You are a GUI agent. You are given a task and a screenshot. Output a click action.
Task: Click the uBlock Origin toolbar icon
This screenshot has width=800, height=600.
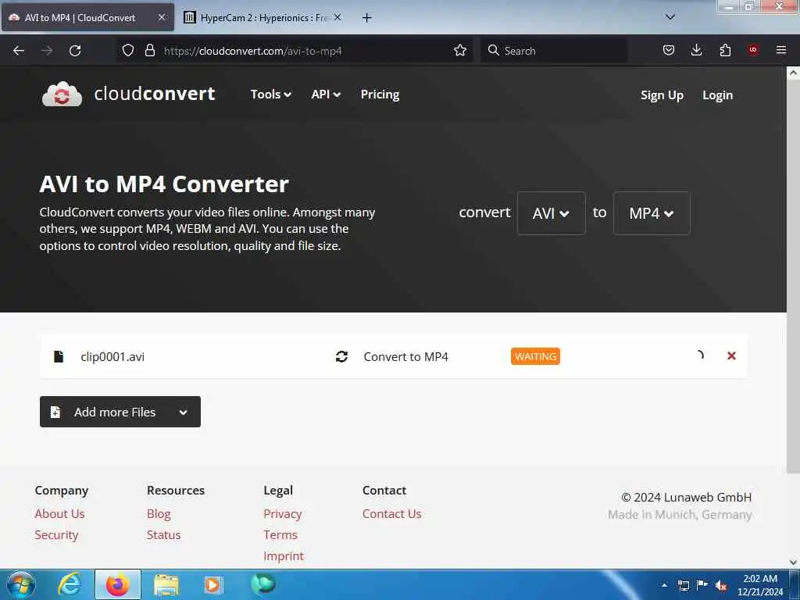coord(753,50)
